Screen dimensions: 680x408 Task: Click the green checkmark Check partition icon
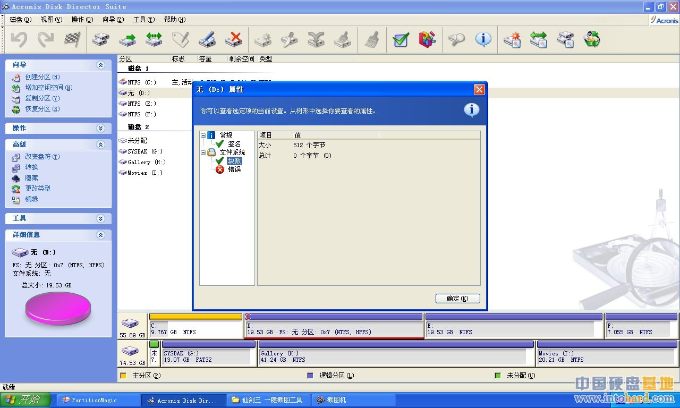[401, 39]
